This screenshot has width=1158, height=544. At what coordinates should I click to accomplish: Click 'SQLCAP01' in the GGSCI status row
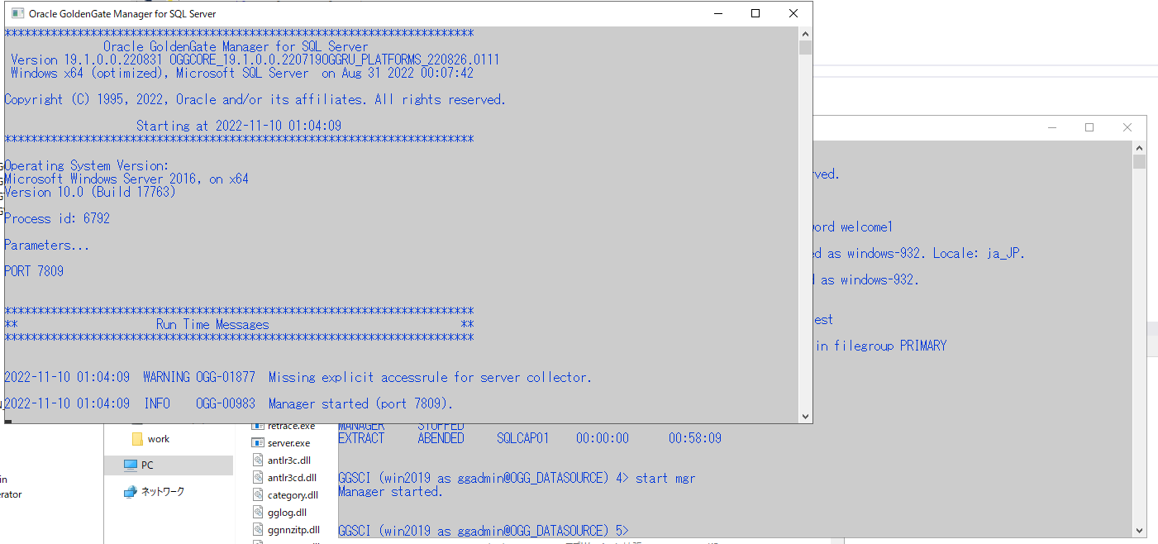pyautogui.click(x=523, y=438)
